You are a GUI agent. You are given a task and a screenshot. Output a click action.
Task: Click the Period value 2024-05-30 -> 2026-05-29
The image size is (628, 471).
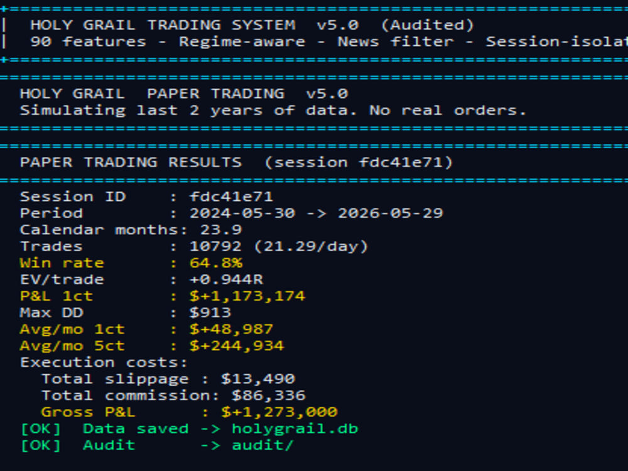316,213
